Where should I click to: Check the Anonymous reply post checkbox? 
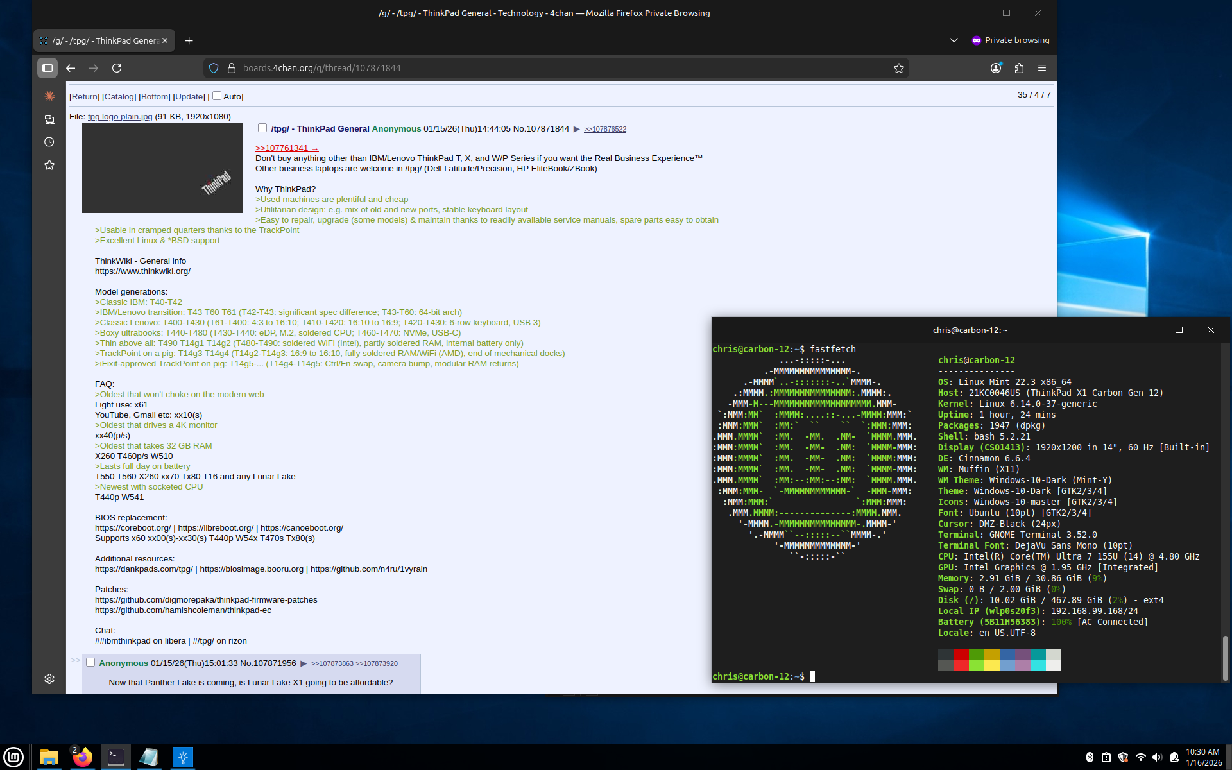click(x=90, y=662)
